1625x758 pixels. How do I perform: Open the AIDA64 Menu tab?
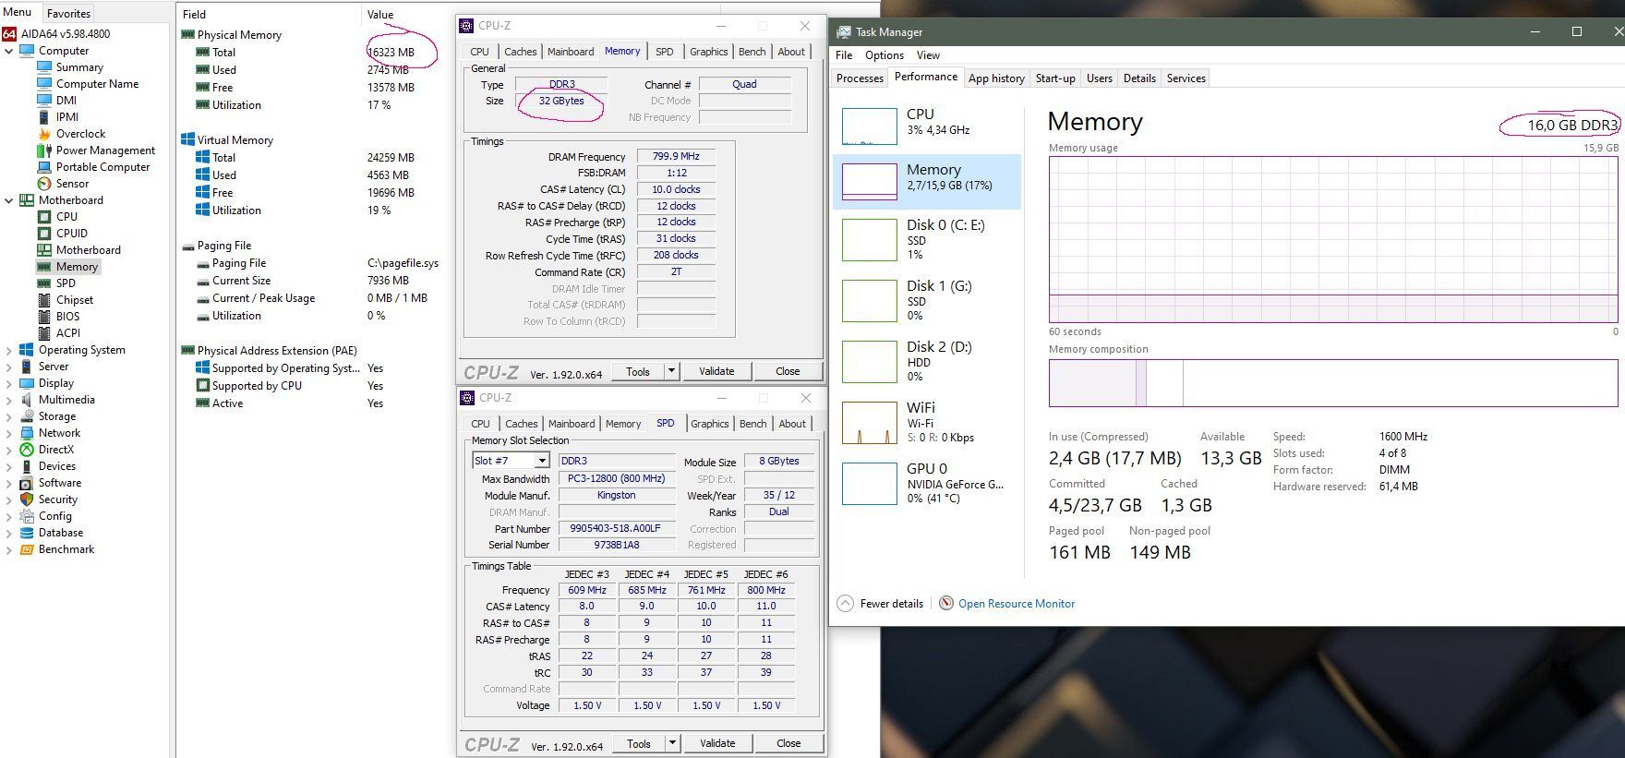click(x=18, y=12)
